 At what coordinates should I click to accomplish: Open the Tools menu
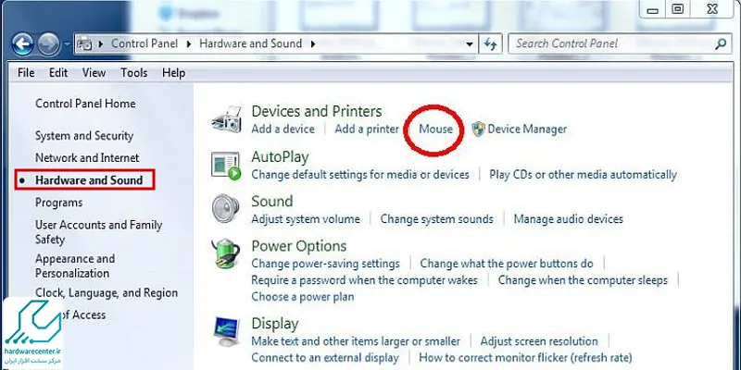(x=133, y=73)
